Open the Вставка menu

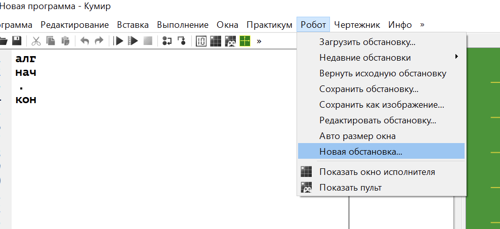coord(133,25)
